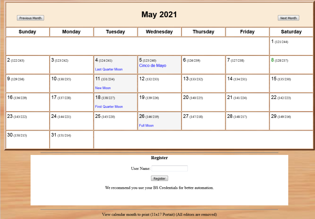The image size is (315, 219).
Task: Focus the User Name input field
Action: point(170,168)
